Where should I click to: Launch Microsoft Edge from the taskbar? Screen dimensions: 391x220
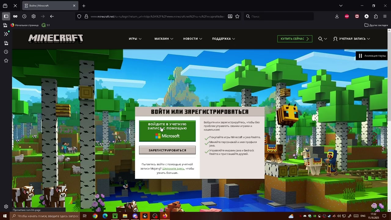coord(105,216)
